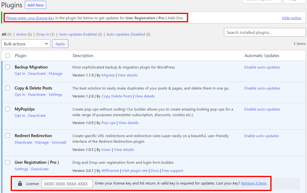View details of MyPopUps

pos(128,123)
